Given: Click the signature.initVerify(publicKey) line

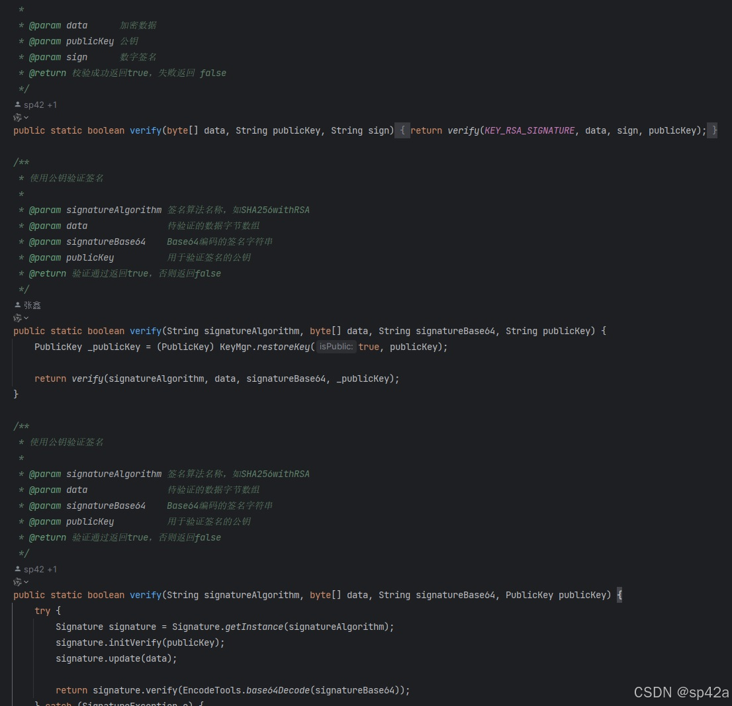Looking at the screenshot, I should click(140, 643).
